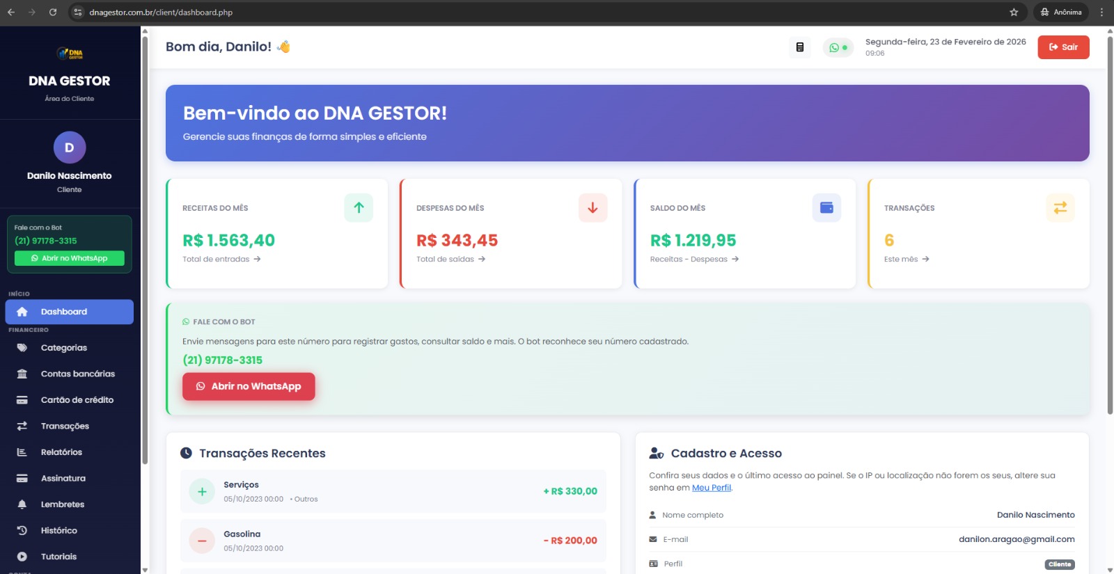This screenshot has height=574, width=1114.
Task: Click the D user avatar in sidebar
Action: pyautogui.click(x=70, y=148)
